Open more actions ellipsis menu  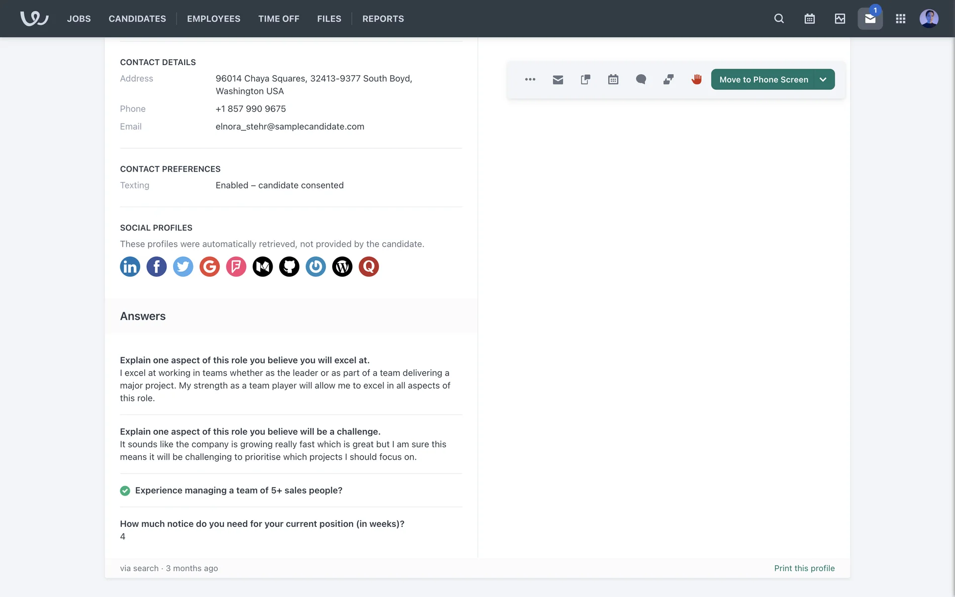[x=530, y=80]
